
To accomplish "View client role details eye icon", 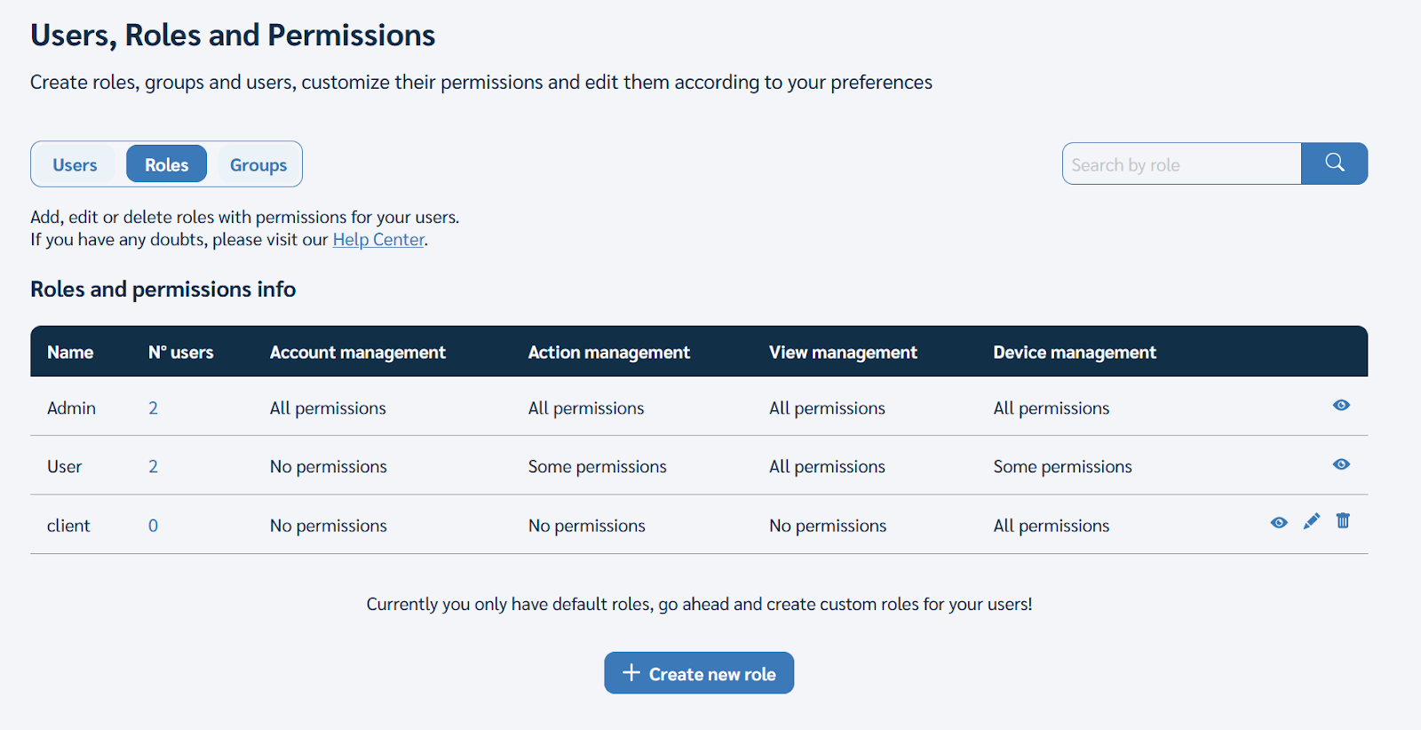I will pos(1279,522).
